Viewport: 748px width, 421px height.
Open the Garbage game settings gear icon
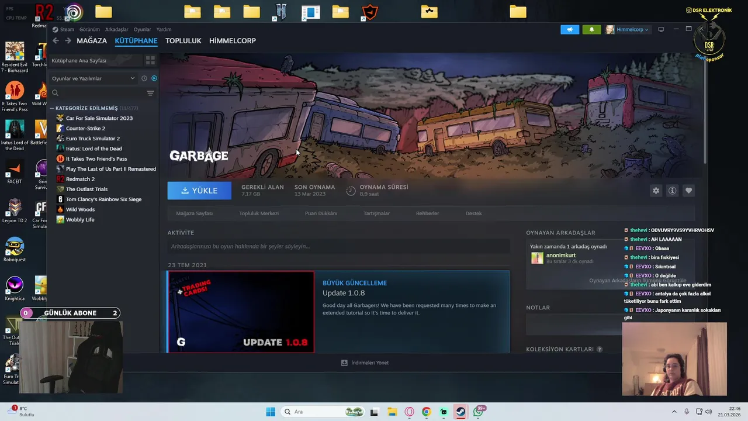(x=656, y=191)
